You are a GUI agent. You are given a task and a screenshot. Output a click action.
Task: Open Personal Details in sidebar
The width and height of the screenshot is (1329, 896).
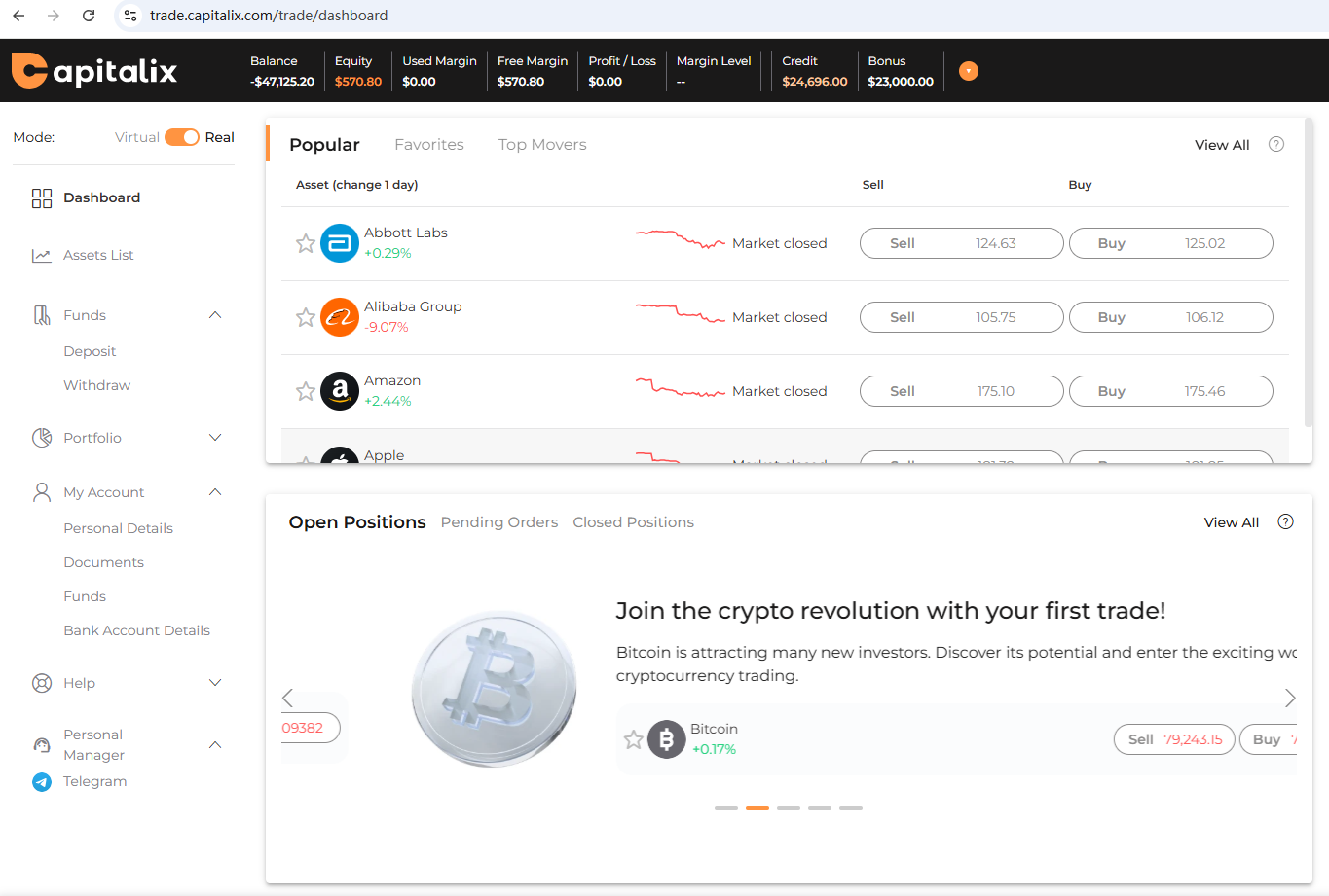[119, 528]
